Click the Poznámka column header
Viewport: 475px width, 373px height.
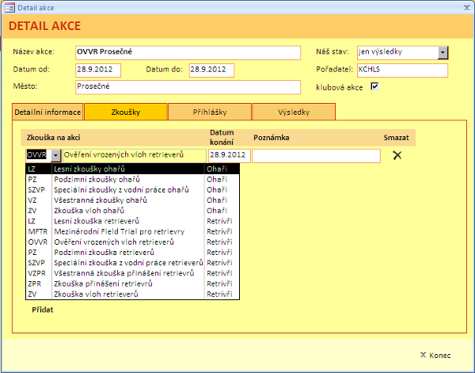click(271, 138)
